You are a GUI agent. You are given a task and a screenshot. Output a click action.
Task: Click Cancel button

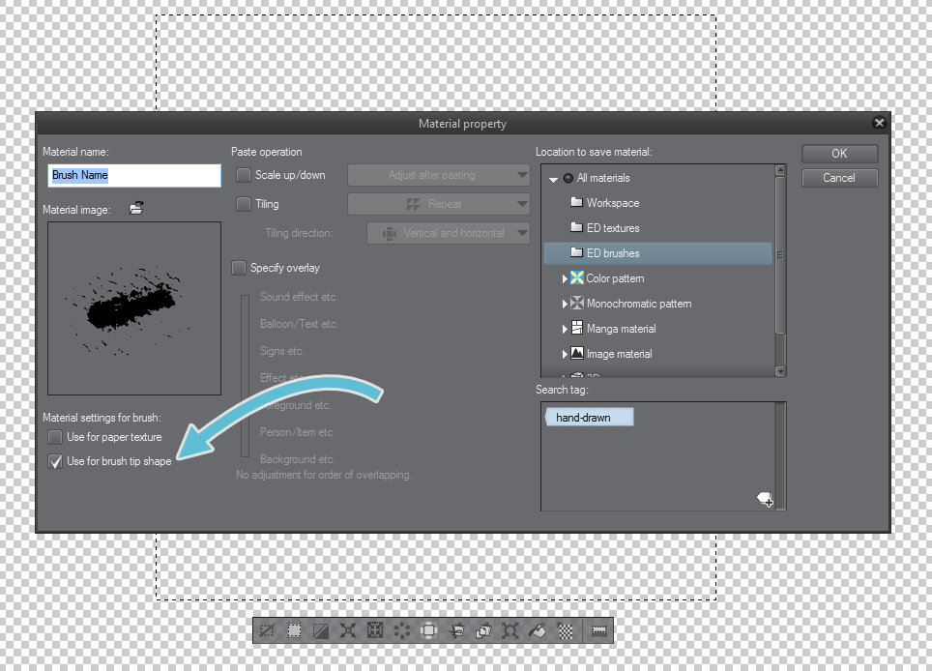(839, 178)
